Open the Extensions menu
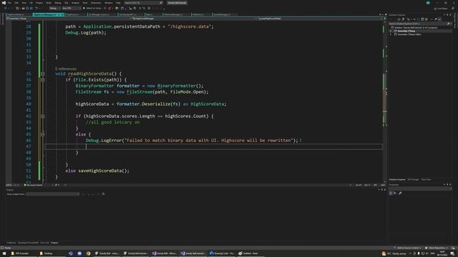This screenshot has width=458, height=257. coord(96,3)
